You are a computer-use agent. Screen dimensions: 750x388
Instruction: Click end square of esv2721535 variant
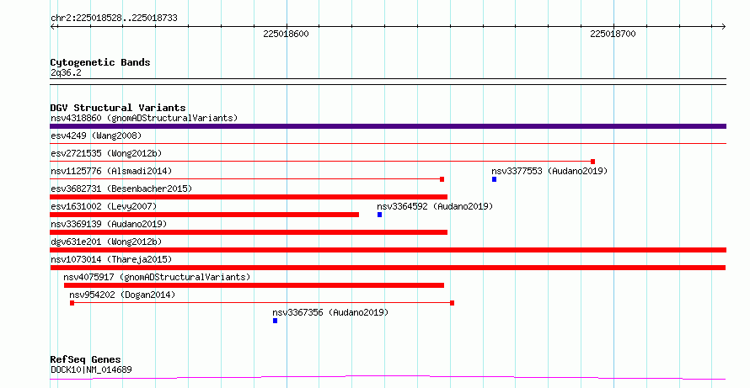pos(592,162)
